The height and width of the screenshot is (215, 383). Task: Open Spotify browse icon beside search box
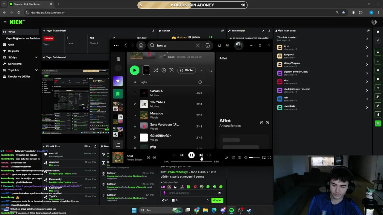point(208,45)
